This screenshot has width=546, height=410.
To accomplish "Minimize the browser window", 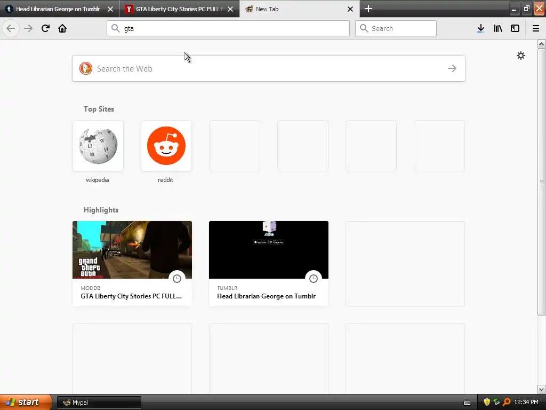I will [513, 9].
